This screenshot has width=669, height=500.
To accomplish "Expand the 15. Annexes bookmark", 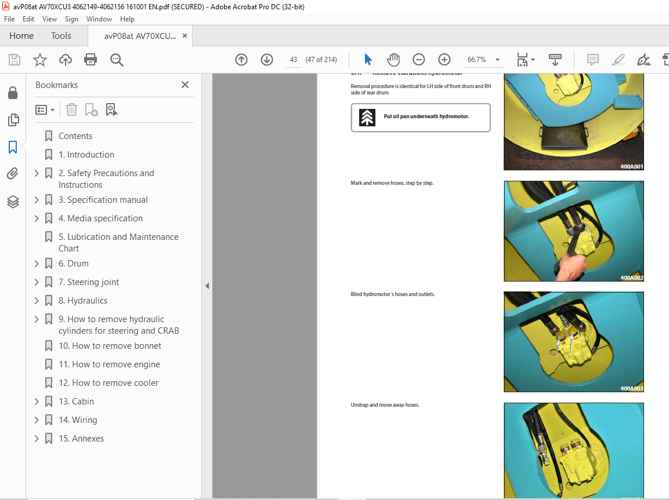I will (x=37, y=439).
